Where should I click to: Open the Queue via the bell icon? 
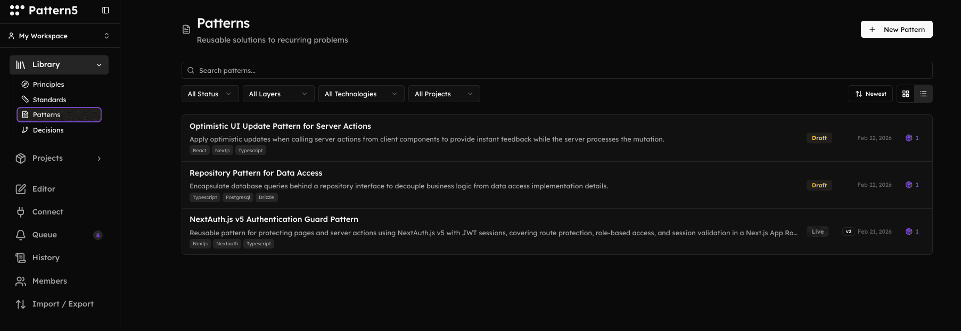pos(21,235)
